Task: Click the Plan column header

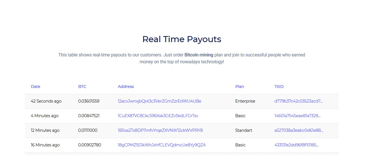Action: point(239,87)
